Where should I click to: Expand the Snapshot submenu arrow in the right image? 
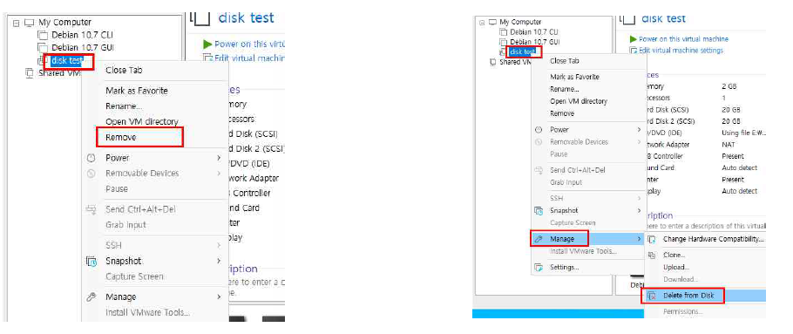coord(640,210)
